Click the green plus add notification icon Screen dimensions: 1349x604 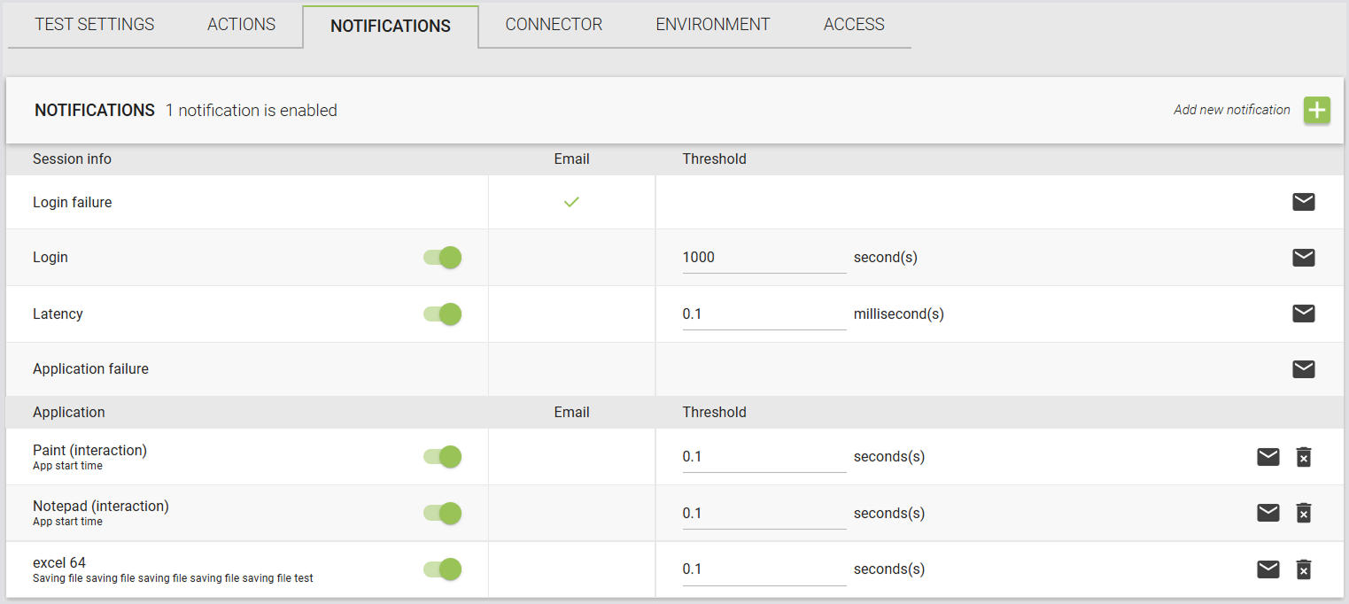pyautogui.click(x=1317, y=111)
